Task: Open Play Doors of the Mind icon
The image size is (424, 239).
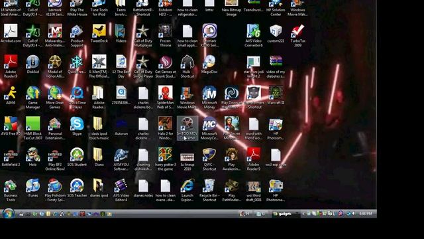Action: [x=231, y=97]
